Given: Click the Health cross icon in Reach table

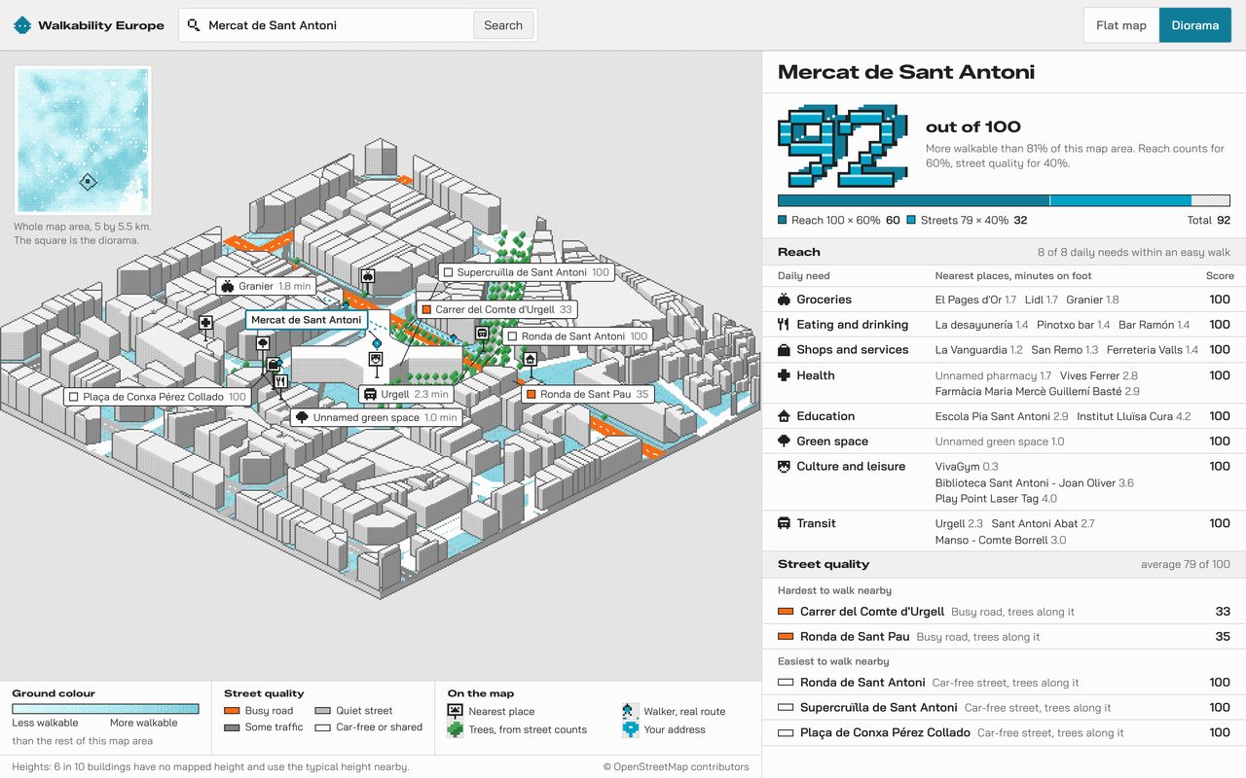Looking at the screenshot, I should (x=784, y=375).
